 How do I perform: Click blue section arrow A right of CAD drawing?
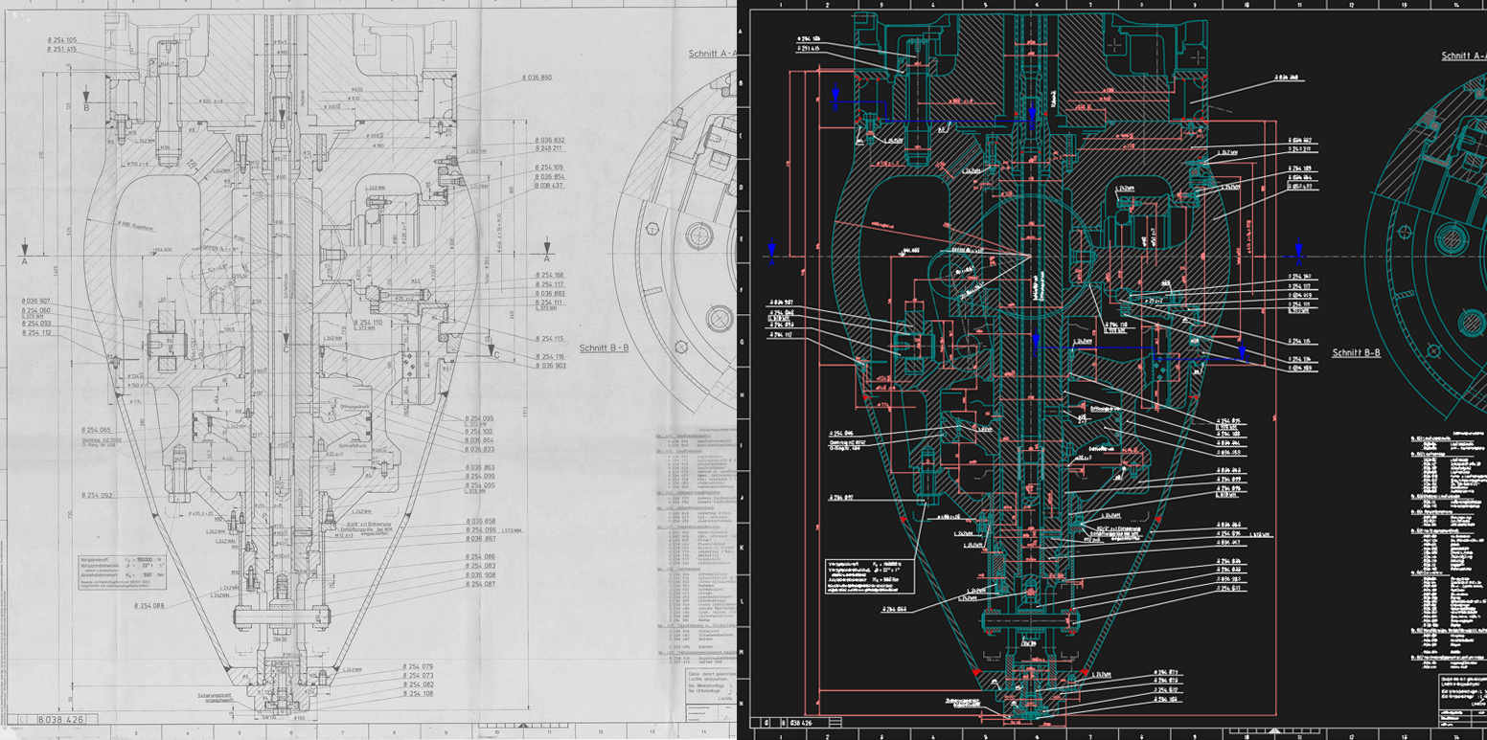[1298, 250]
